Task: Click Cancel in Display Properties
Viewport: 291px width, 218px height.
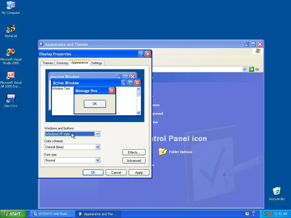Action: pyautogui.click(x=116, y=172)
